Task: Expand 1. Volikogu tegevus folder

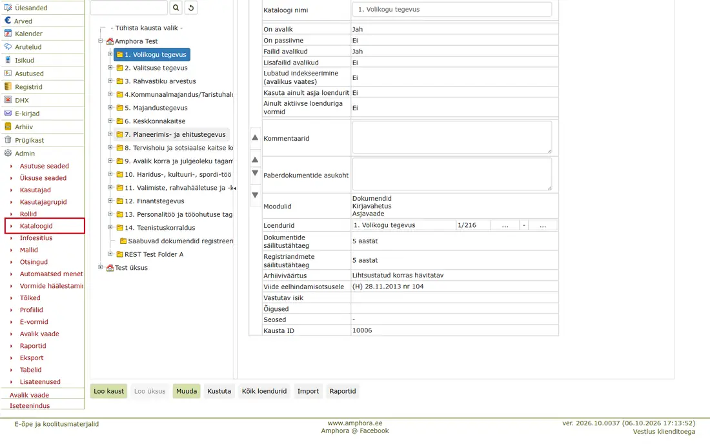Action: 110,54
